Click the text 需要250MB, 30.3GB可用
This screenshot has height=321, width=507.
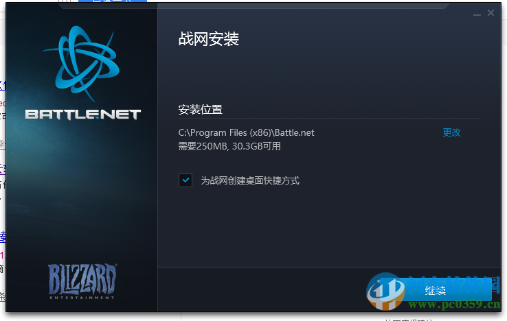pos(229,146)
